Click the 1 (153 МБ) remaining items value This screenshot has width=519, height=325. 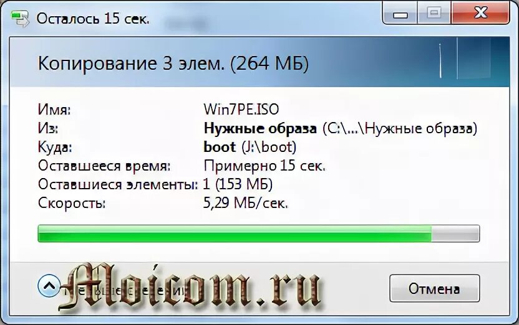[238, 184]
